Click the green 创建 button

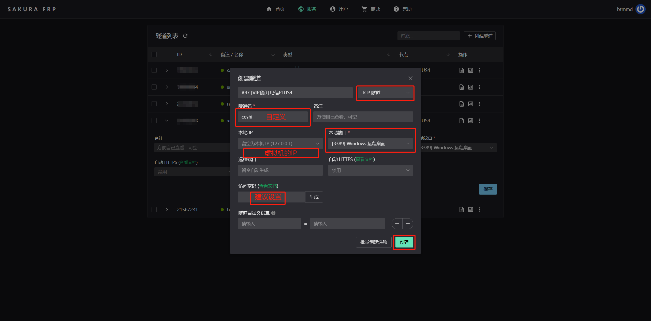[x=404, y=242]
